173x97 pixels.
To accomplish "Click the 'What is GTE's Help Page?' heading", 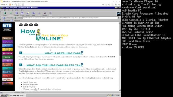I will [51, 53].
